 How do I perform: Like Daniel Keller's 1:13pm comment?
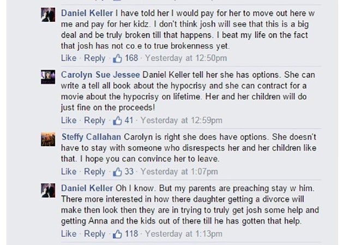[69, 234]
